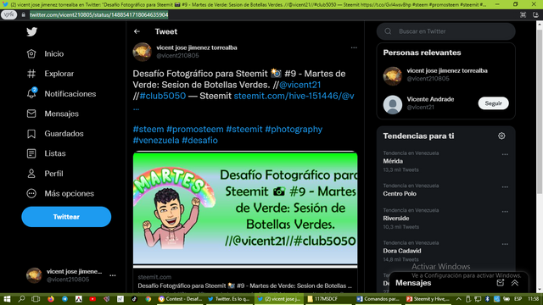Image resolution: width=543 pixels, height=305 pixels.
Task: Click the Twittear button
Action: point(66,217)
